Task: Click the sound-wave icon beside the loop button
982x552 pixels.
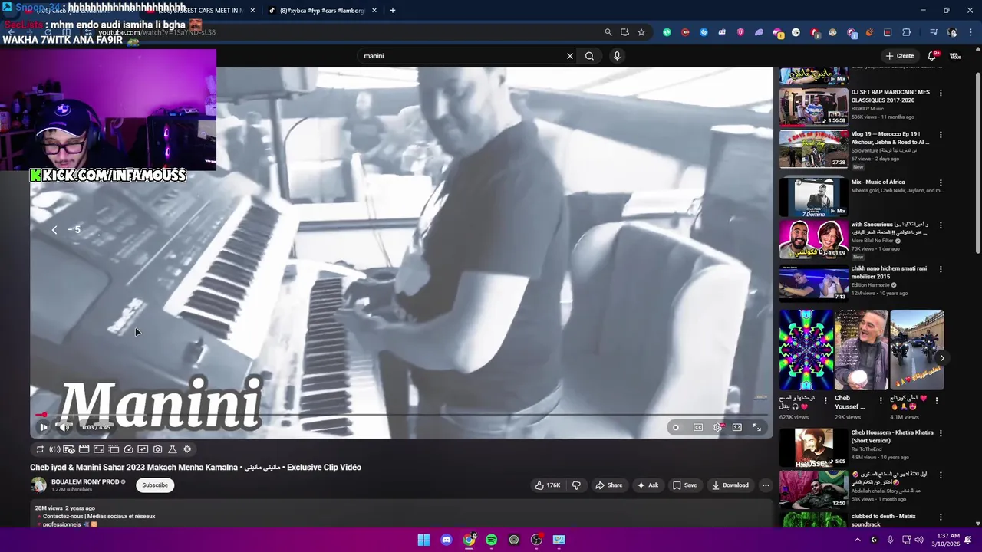Action: pos(54,449)
